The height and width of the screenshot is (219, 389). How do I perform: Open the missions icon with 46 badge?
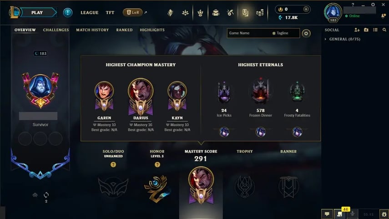point(339,214)
